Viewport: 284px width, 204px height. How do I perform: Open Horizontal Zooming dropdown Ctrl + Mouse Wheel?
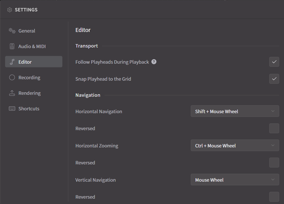[x=235, y=145]
